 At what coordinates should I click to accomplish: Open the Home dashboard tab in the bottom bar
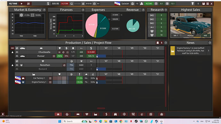[58, 114]
